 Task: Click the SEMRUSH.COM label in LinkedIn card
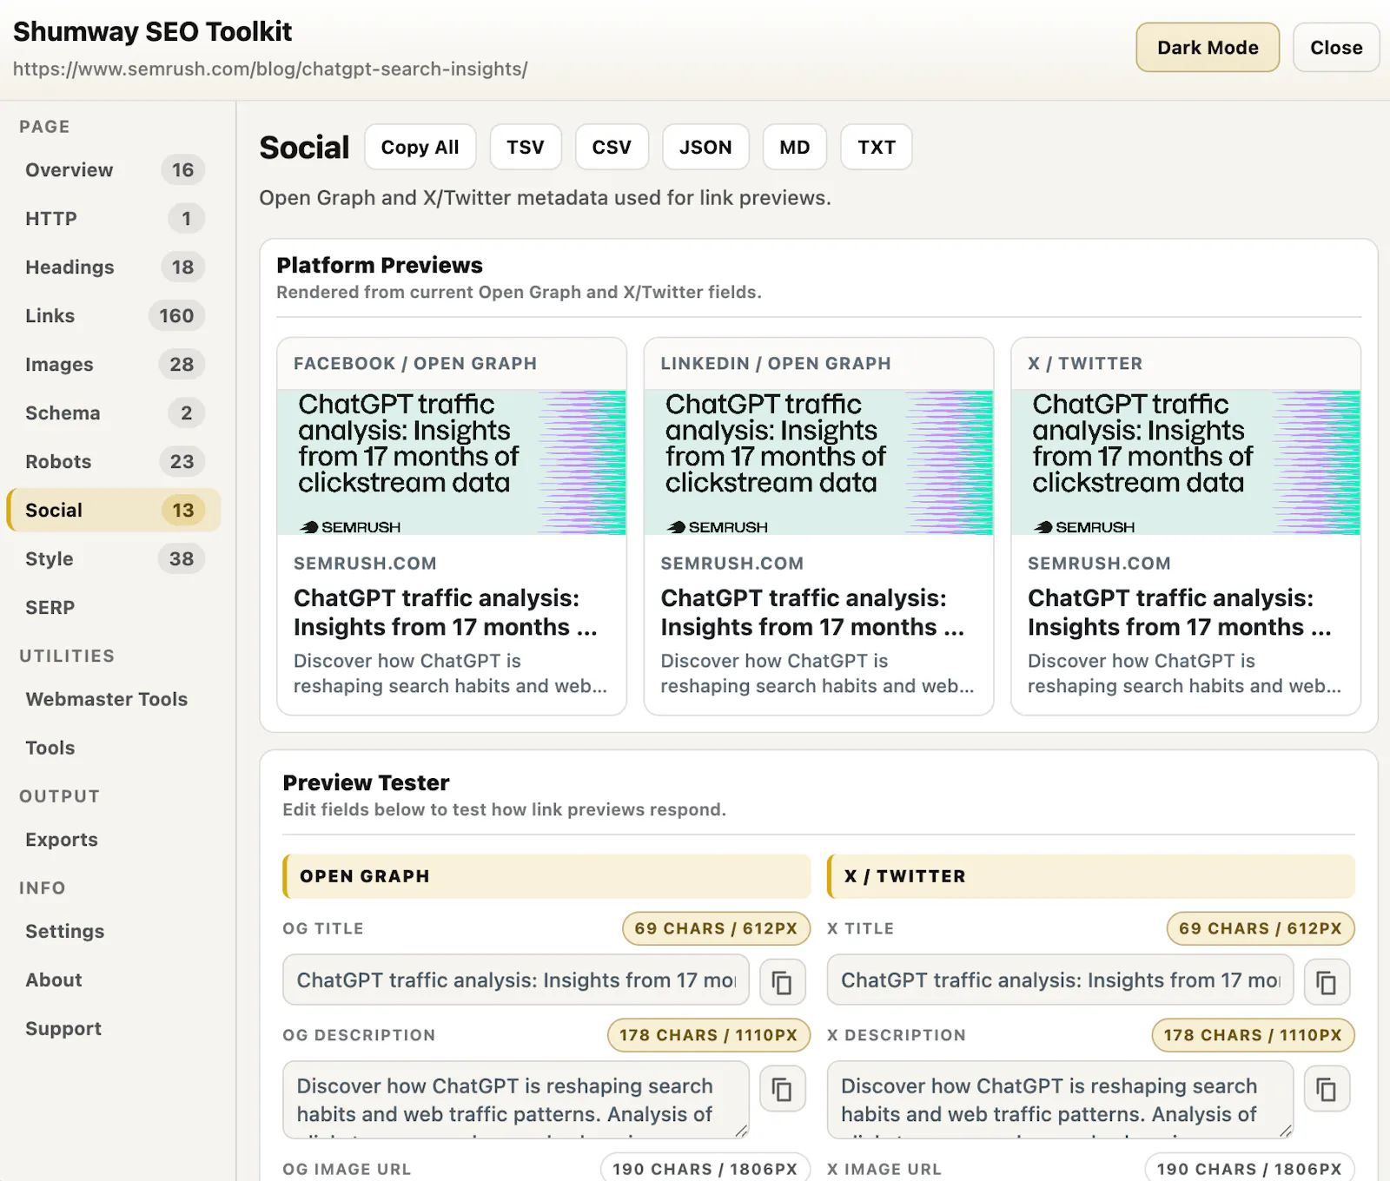click(x=732, y=564)
